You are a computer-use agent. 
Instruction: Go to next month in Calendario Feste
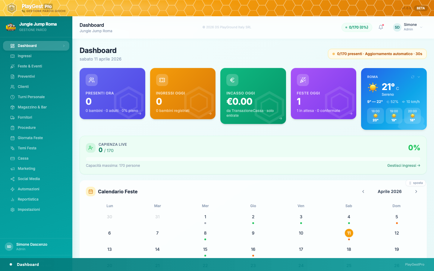pyautogui.click(x=416, y=192)
